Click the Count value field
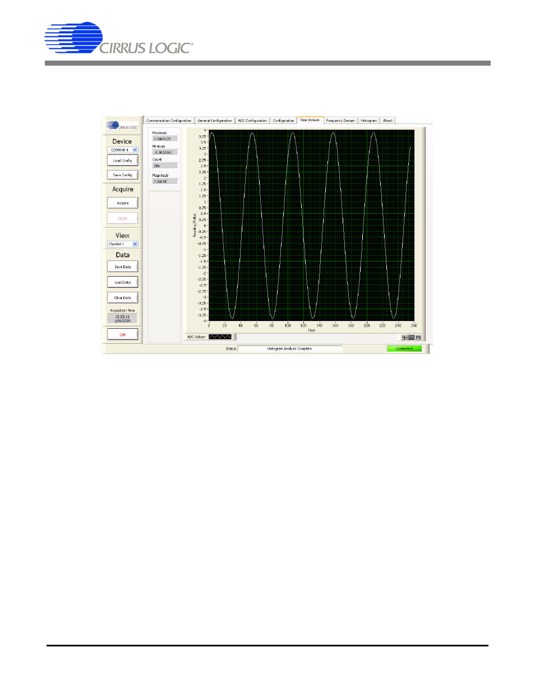The image size is (535, 693). 165,166
